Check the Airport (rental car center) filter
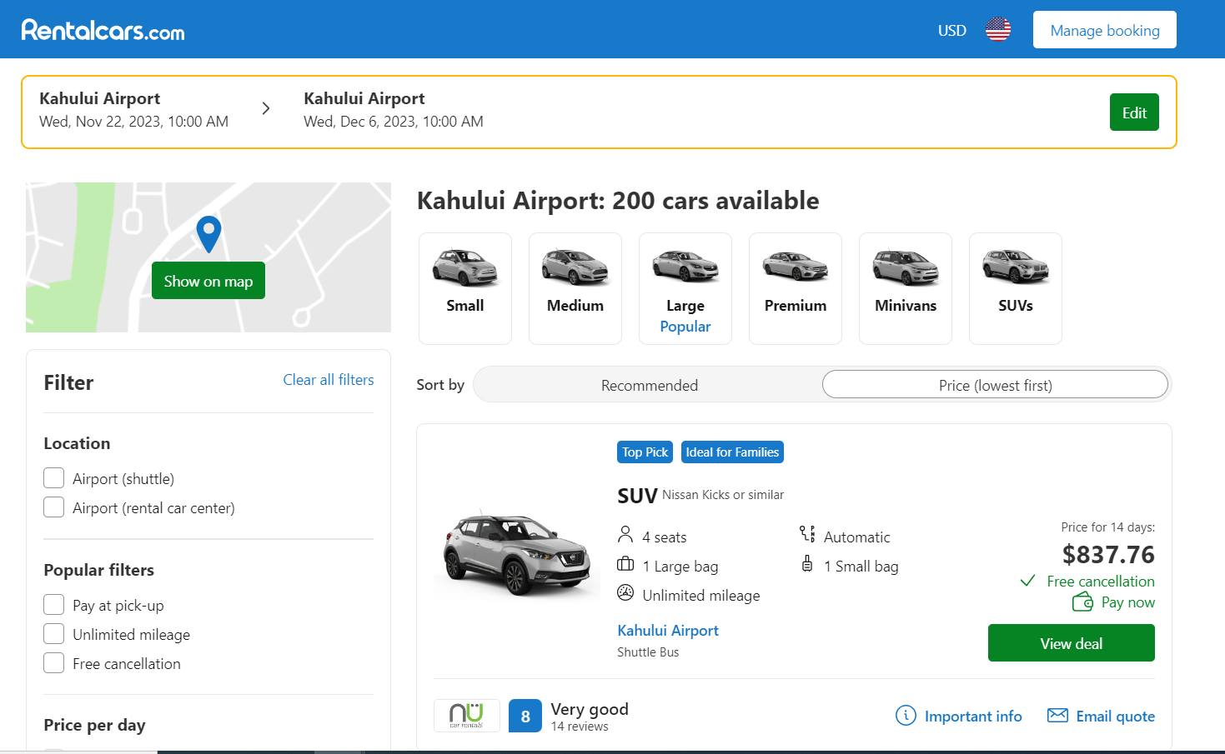The image size is (1225, 754). (53, 507)
